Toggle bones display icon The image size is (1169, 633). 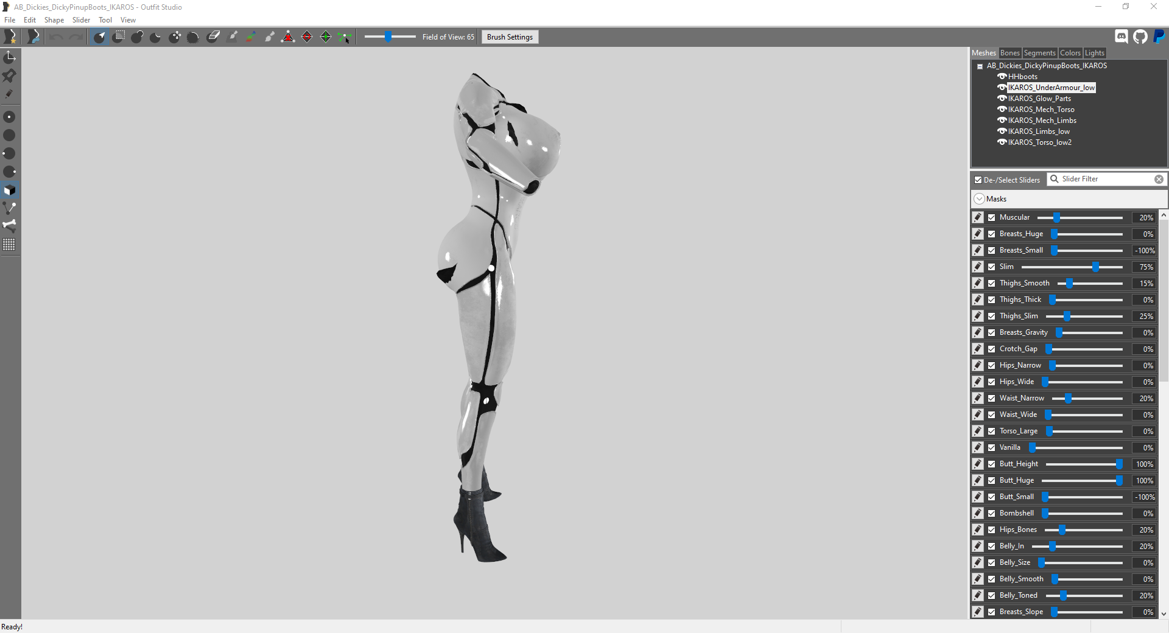click(10, 226)
